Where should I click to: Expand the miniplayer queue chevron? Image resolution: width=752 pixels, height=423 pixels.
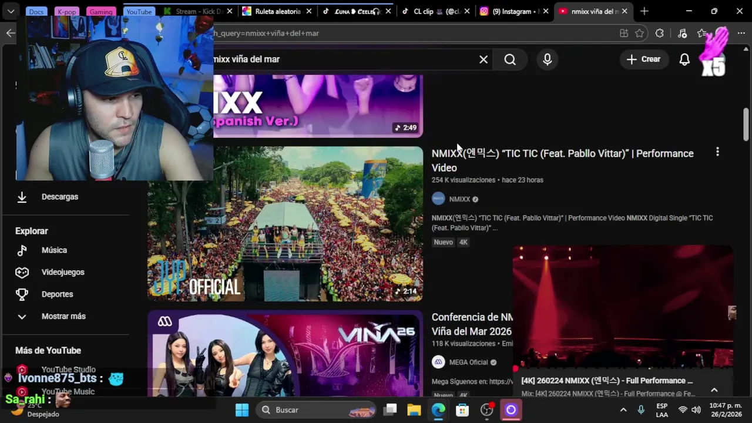pos(714,390)
